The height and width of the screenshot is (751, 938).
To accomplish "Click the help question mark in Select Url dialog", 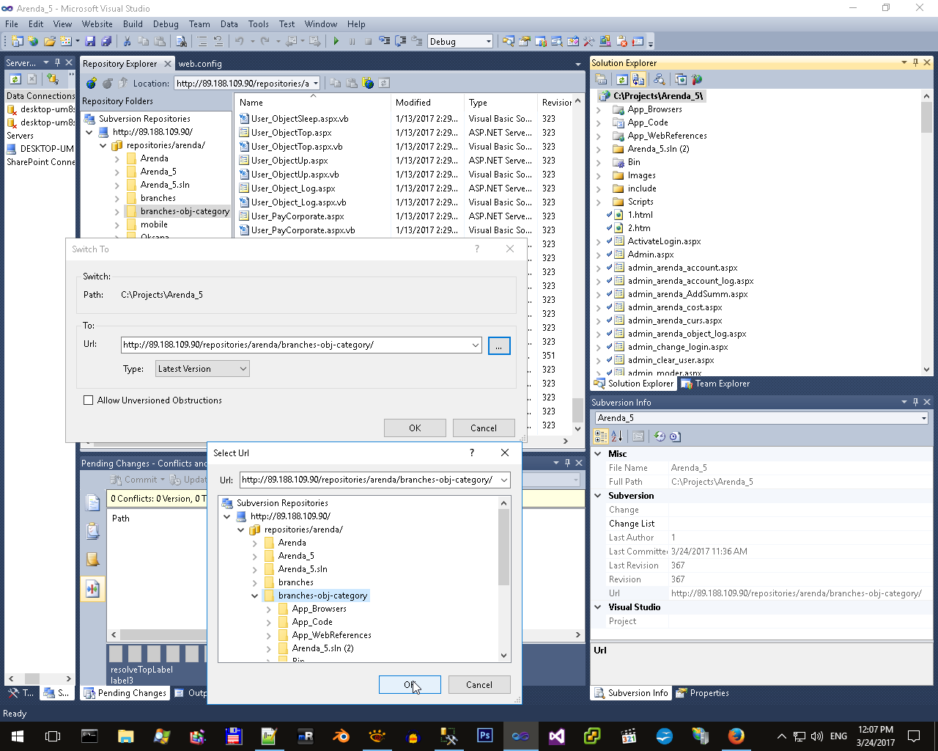I will pos(471,453).
